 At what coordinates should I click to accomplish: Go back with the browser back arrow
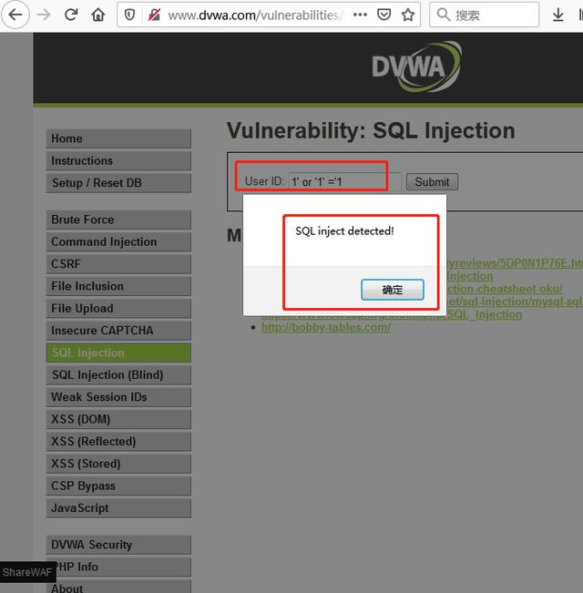tap(15, 15)
